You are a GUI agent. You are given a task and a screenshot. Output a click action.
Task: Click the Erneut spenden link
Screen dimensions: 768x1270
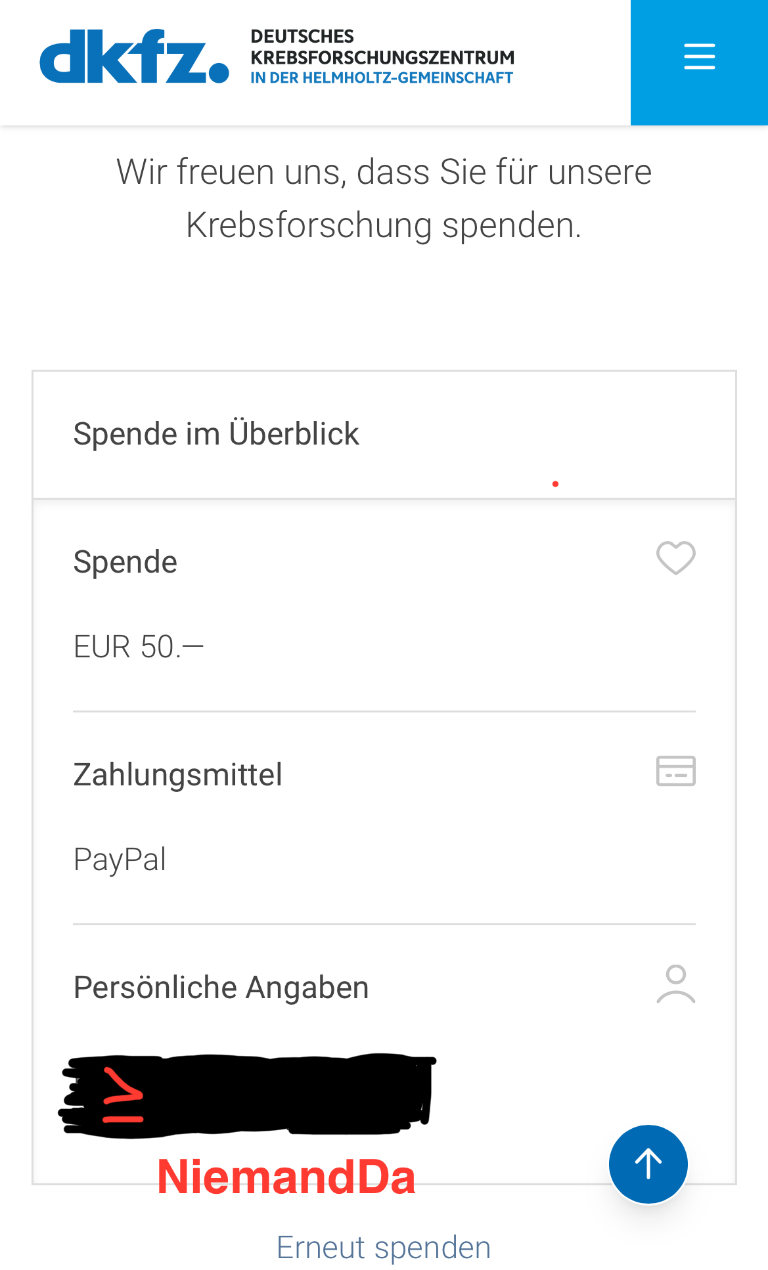click(384, 1247)
